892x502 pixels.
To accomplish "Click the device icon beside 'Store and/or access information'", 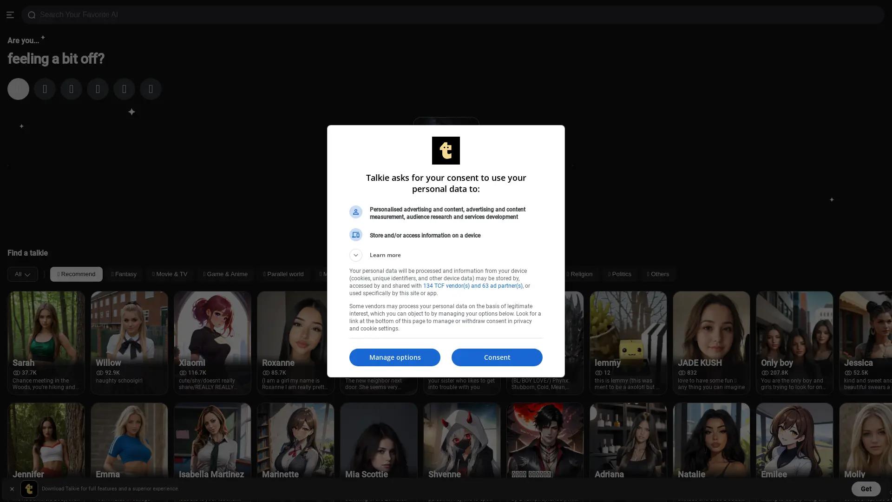I will point(356,235).
